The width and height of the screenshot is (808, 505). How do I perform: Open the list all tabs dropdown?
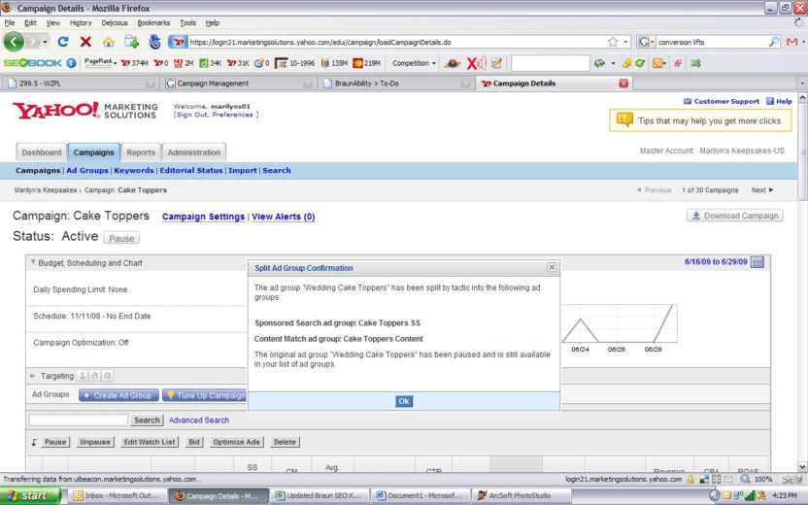coord(802,83)
